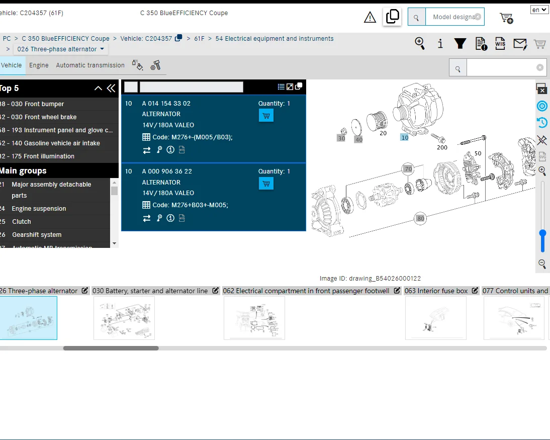This screenshot has width=550, height=440.
Task: Switch parts list to list view icon
Action: pyautogui.click(x=281, y=86)
